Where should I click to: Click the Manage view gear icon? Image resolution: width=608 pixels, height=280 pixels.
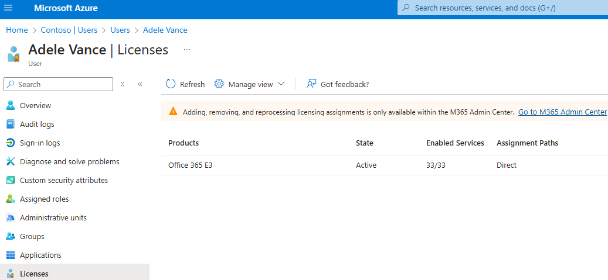coord(219,84)
